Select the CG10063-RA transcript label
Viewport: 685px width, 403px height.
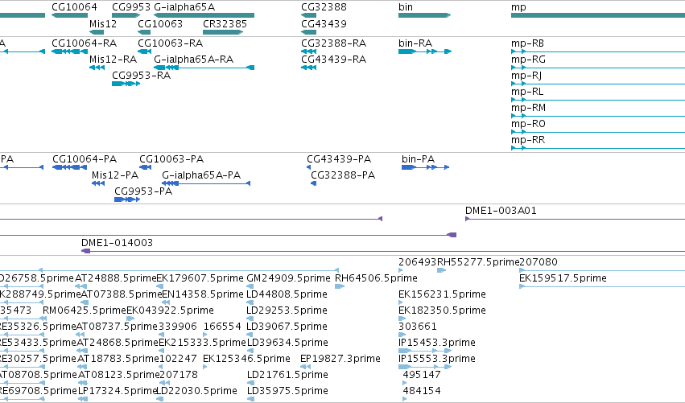pyautogui.click(x=170, y=43)
